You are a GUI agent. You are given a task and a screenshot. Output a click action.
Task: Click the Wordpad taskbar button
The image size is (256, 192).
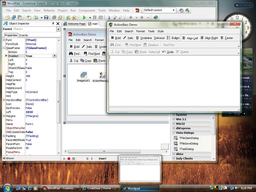click(x=140, y=188)
